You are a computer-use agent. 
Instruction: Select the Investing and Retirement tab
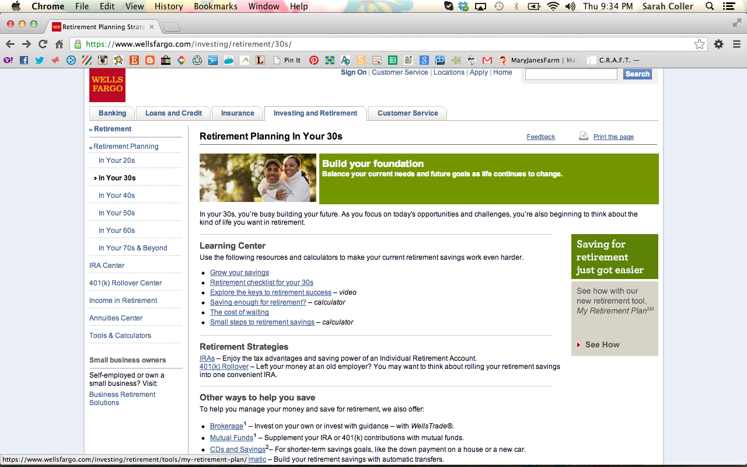pyautogui.click(x=315, y=113)
